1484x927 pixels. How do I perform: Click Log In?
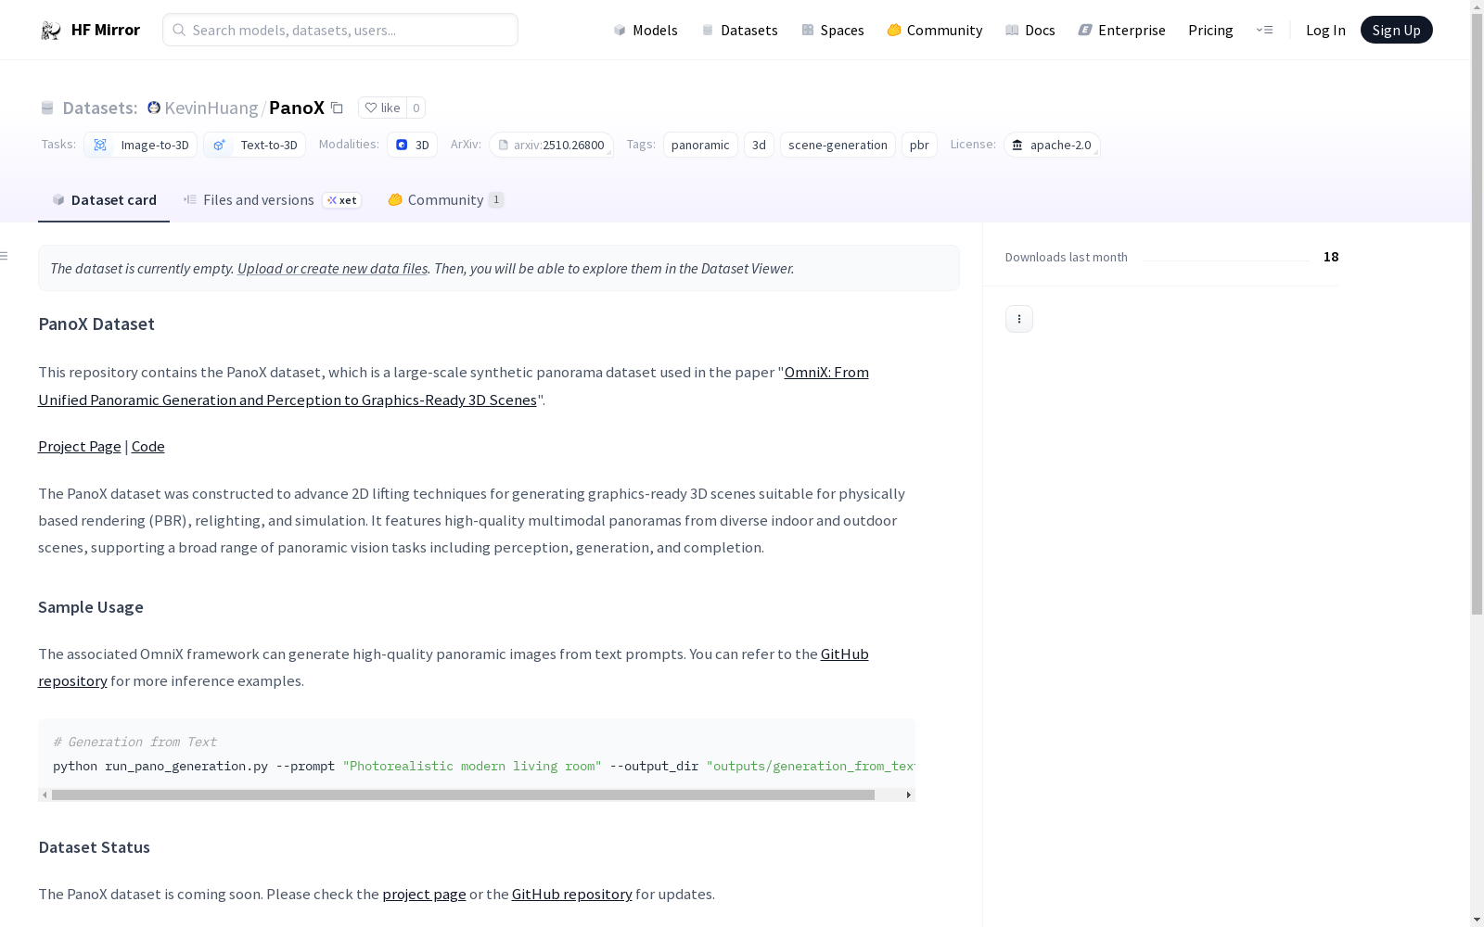[x=1325, y=31]
